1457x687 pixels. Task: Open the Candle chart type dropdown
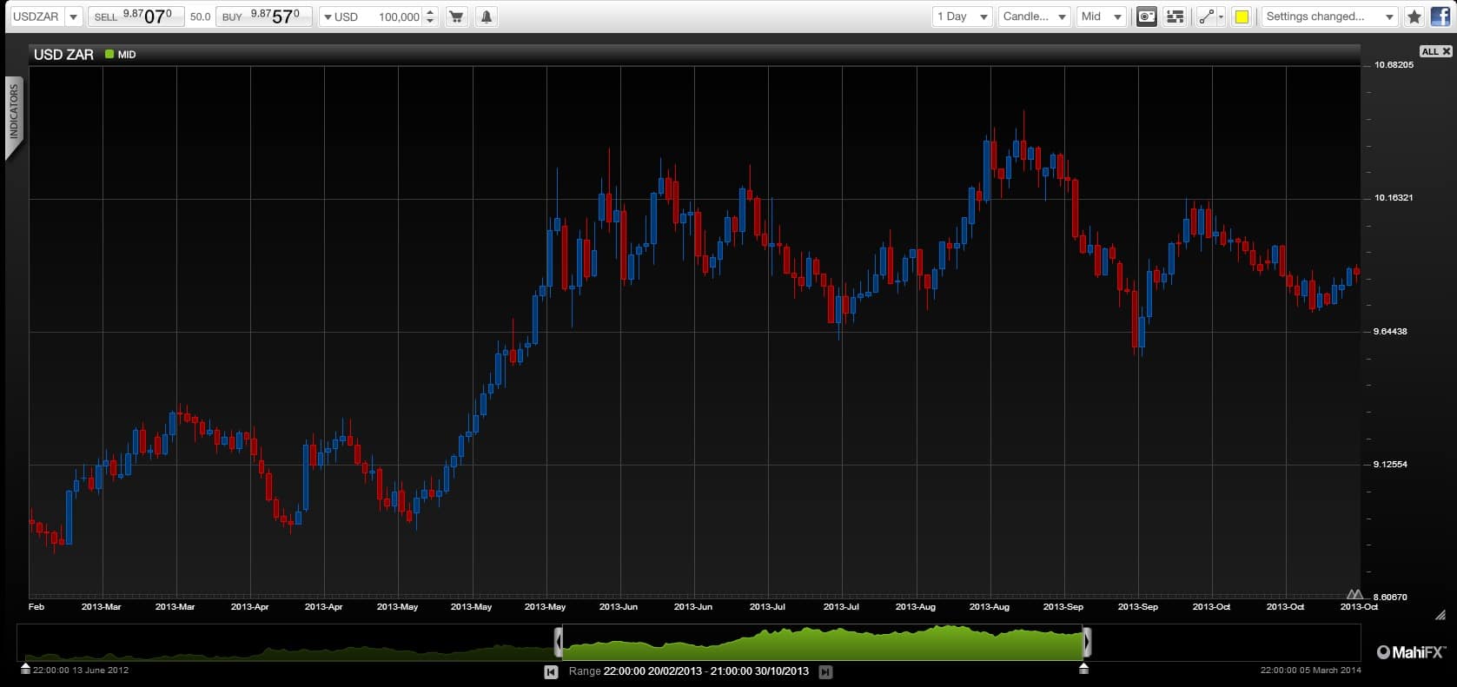click(1034, 17)
